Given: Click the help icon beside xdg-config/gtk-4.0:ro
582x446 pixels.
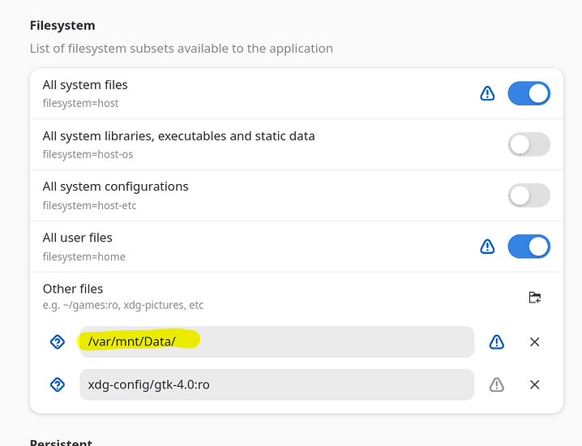Looking at the screenshot, I should [58, 384].
